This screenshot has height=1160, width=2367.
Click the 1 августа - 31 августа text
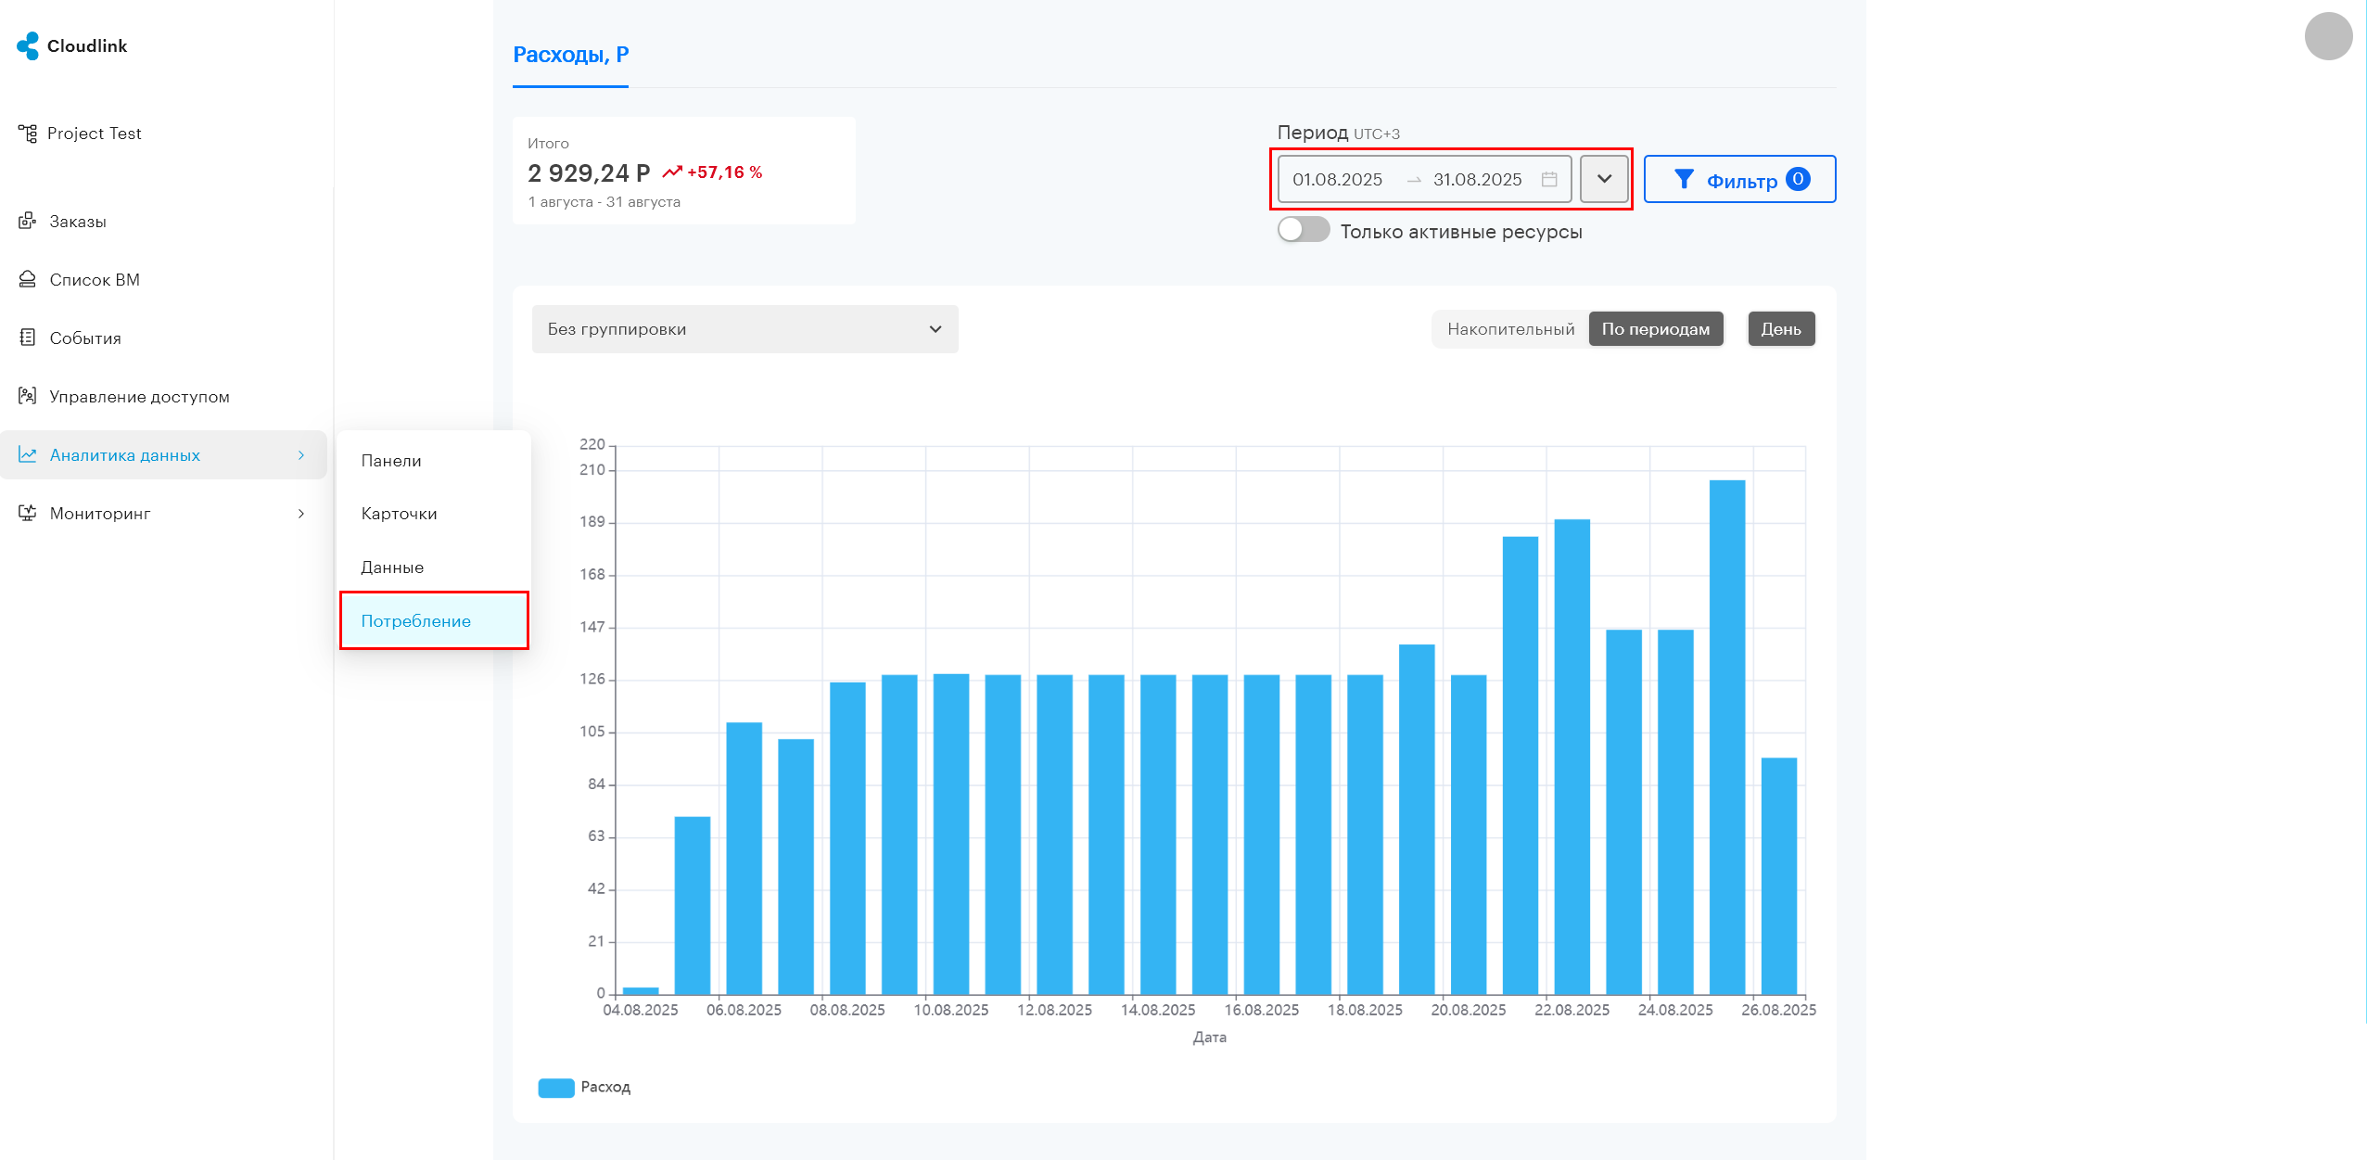pos(604,202)
